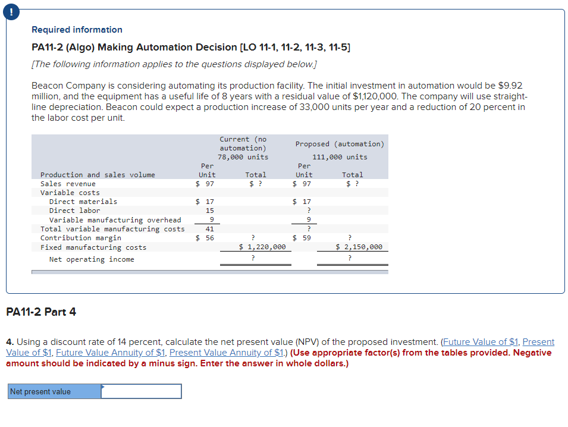Click the 'Fixed manufacturing costs' row label
Image resolution: width=568 pixels, height=427 pixels.
93,248
